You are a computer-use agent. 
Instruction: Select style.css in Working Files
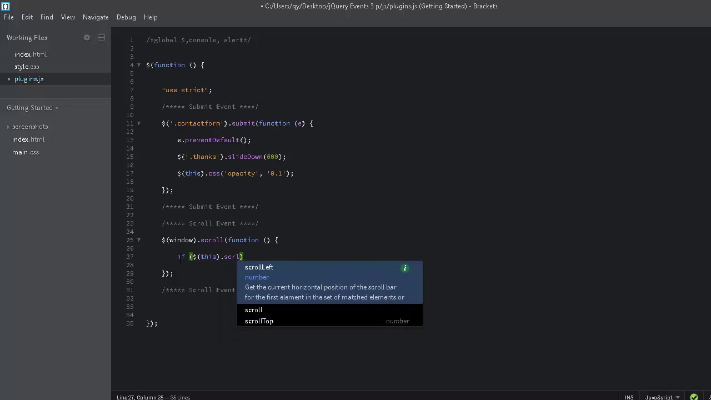[x=27, y=67]
